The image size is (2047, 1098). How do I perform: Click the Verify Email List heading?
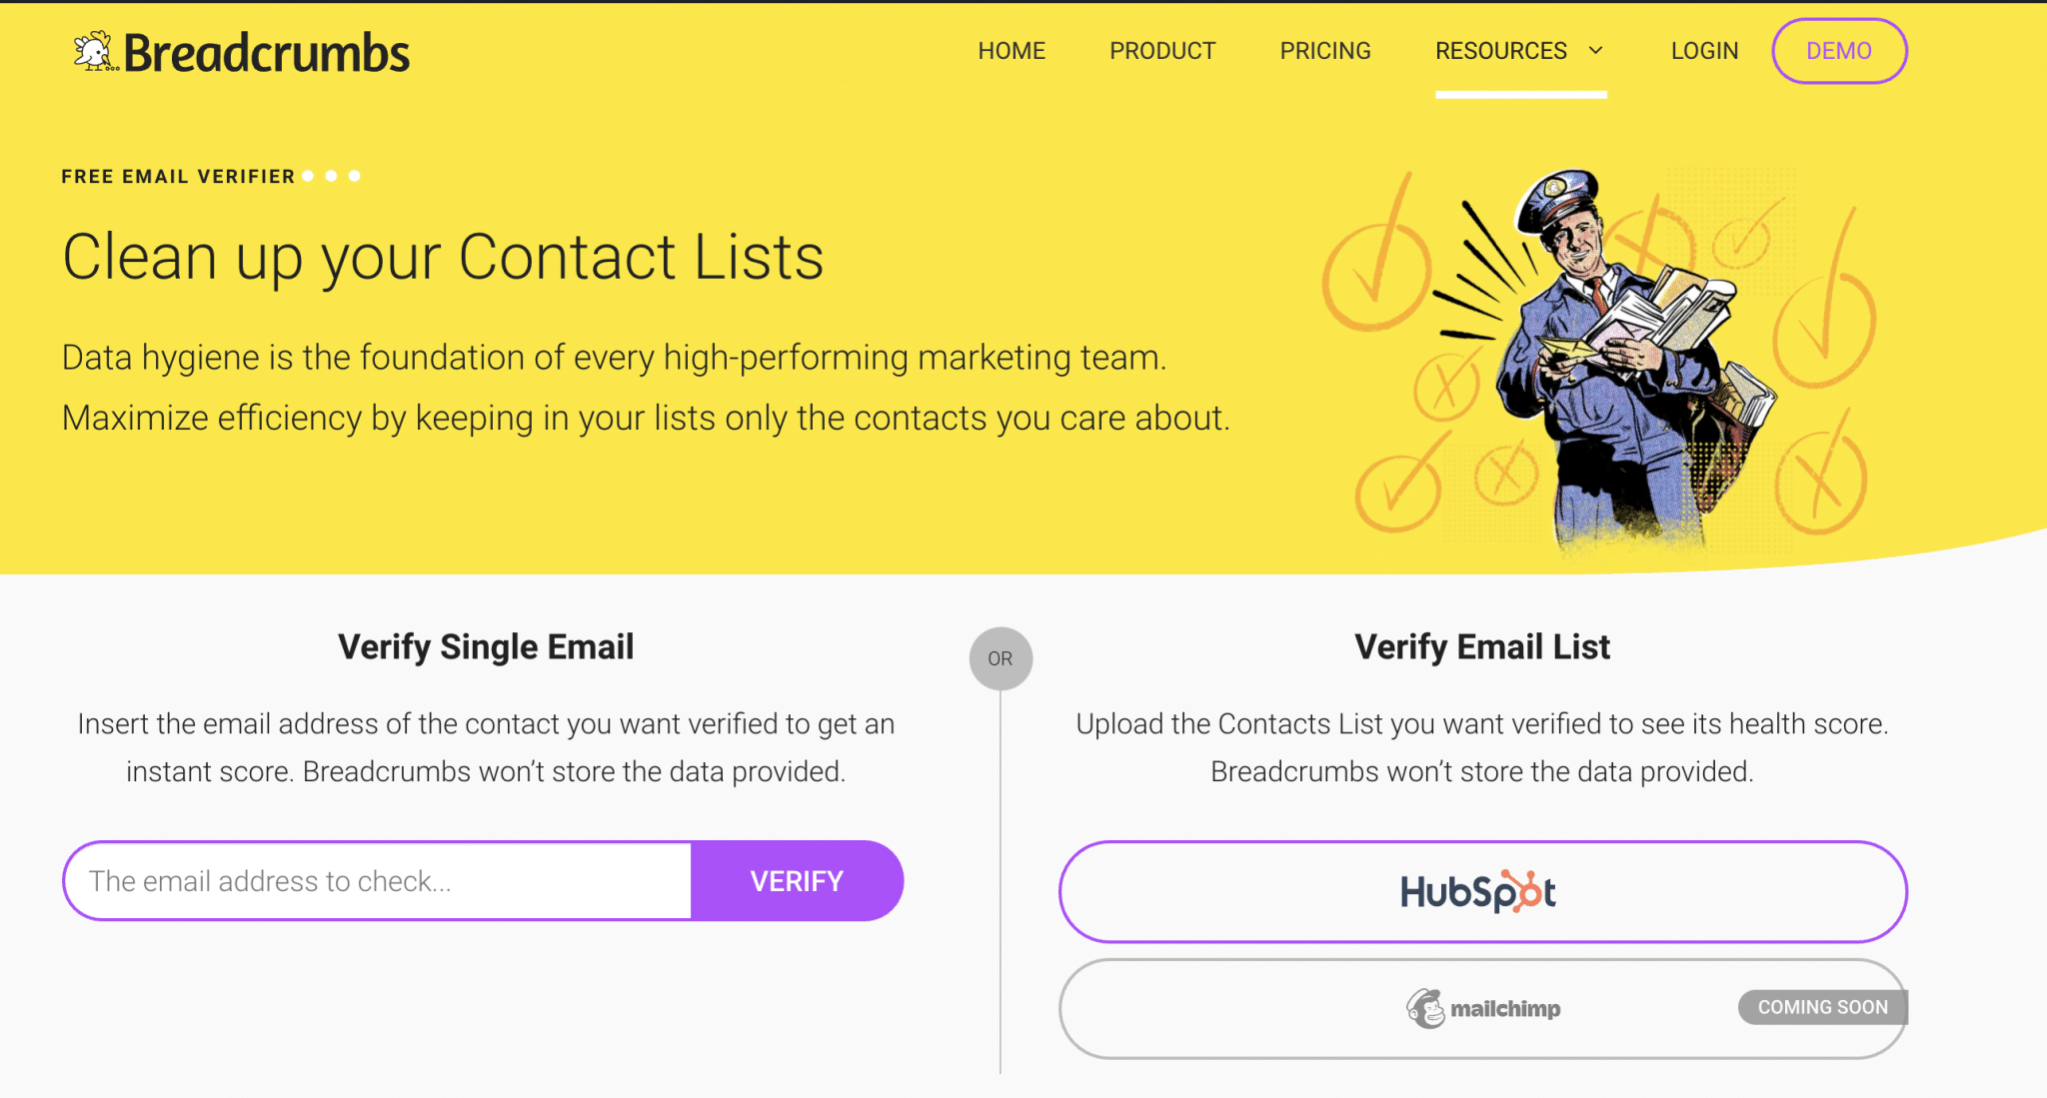pyautogui.click(x=1482, y=646)
